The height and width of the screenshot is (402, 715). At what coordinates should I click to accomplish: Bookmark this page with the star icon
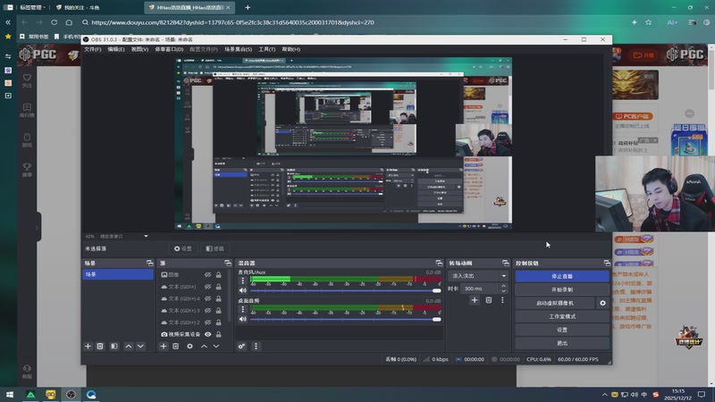[649, 22]
